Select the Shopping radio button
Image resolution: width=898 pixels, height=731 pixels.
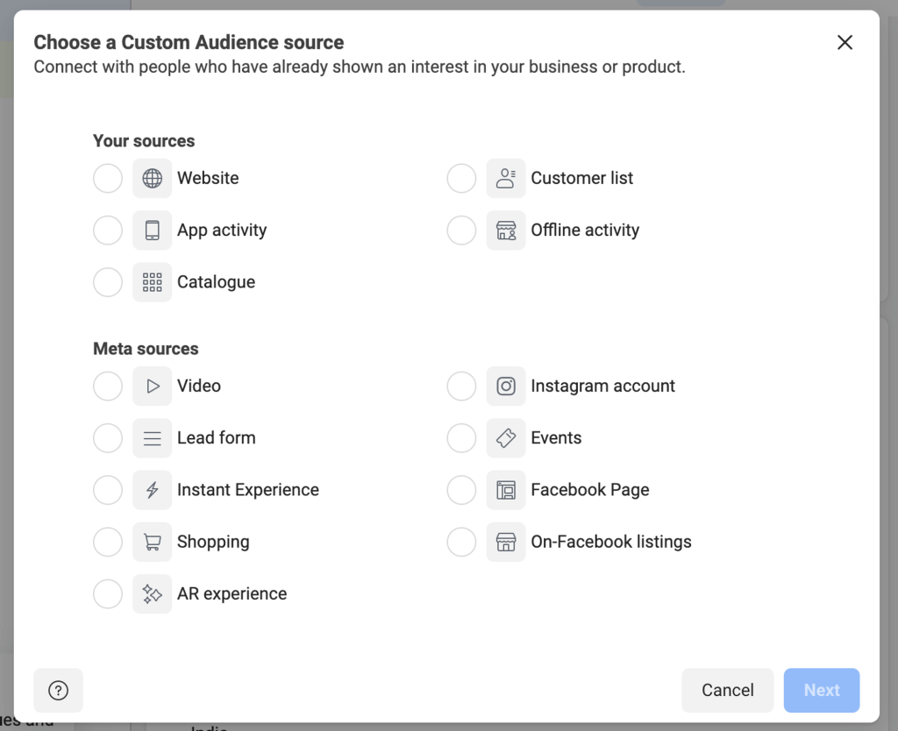pyautogui.click(x=108, y=542)
